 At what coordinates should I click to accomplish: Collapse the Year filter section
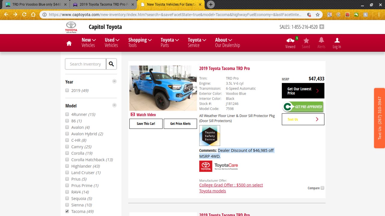tap(114, 81)
